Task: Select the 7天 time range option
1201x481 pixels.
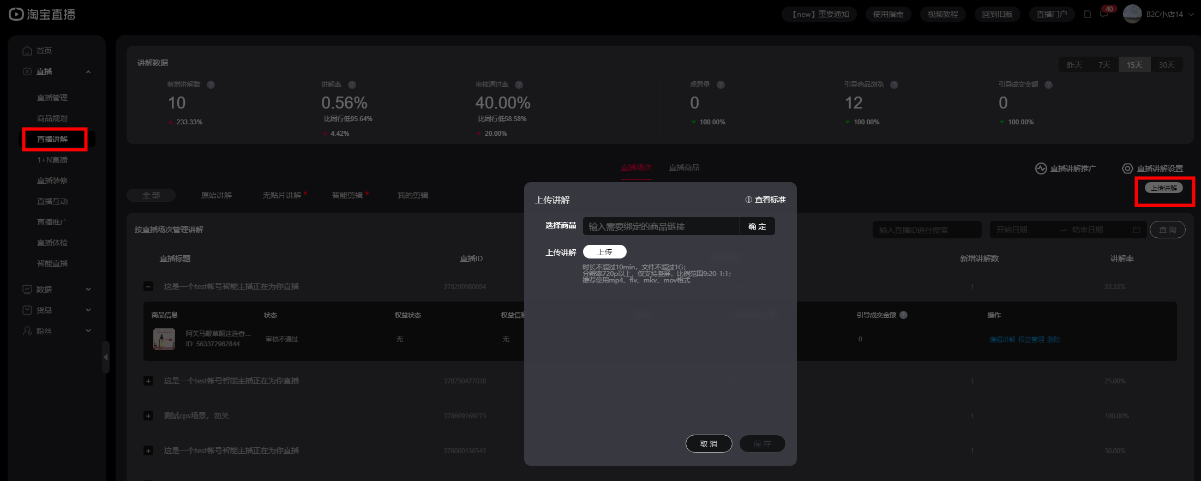Action: (1104, 65)
